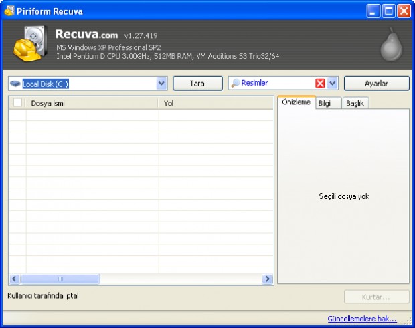This screenshot has height=328, width=415.
Task: Open the Bilgi tab
Action: click(x=328, y=103)
